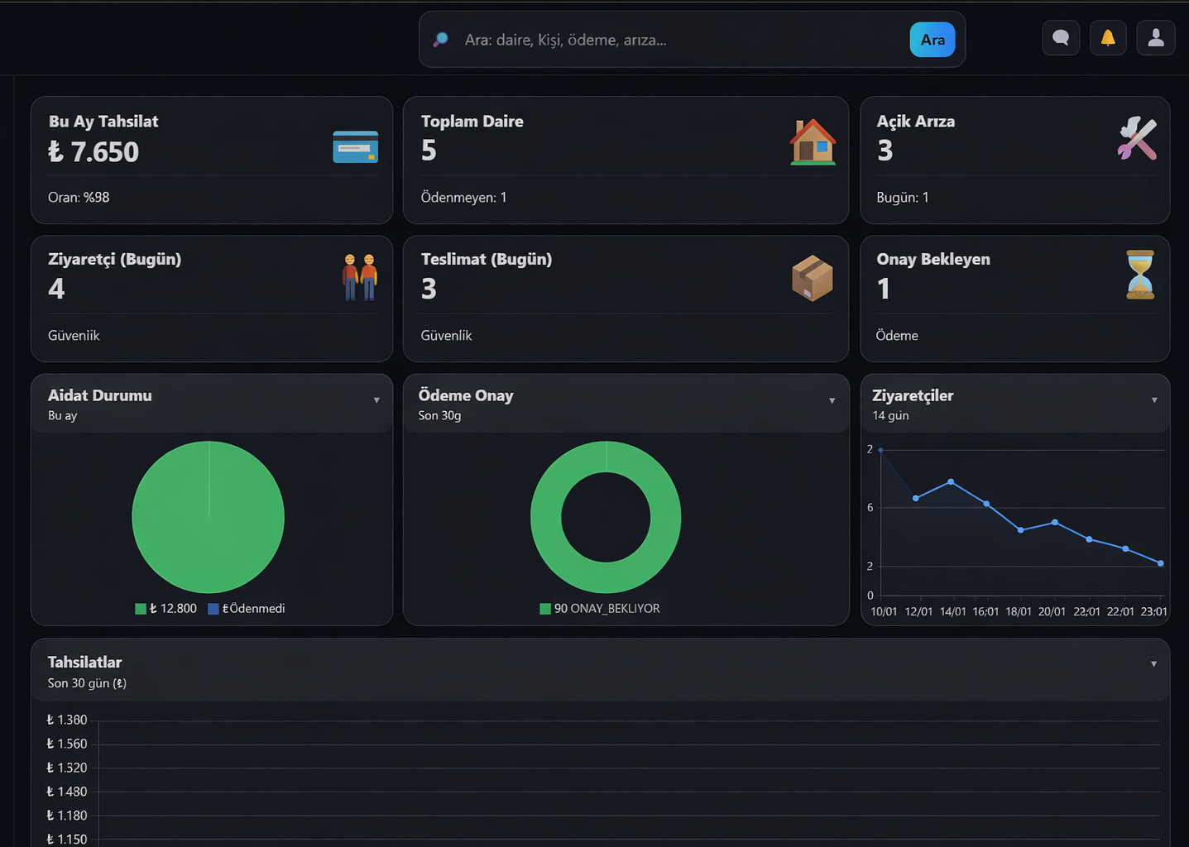Toggle the ₺ 12.800 legend entry
The width and height of the screenshot is (1189, 847).
166,609
